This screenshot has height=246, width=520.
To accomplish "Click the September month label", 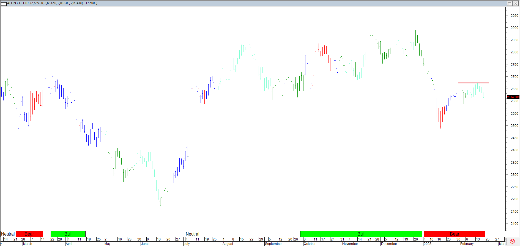I will point(273,244).
